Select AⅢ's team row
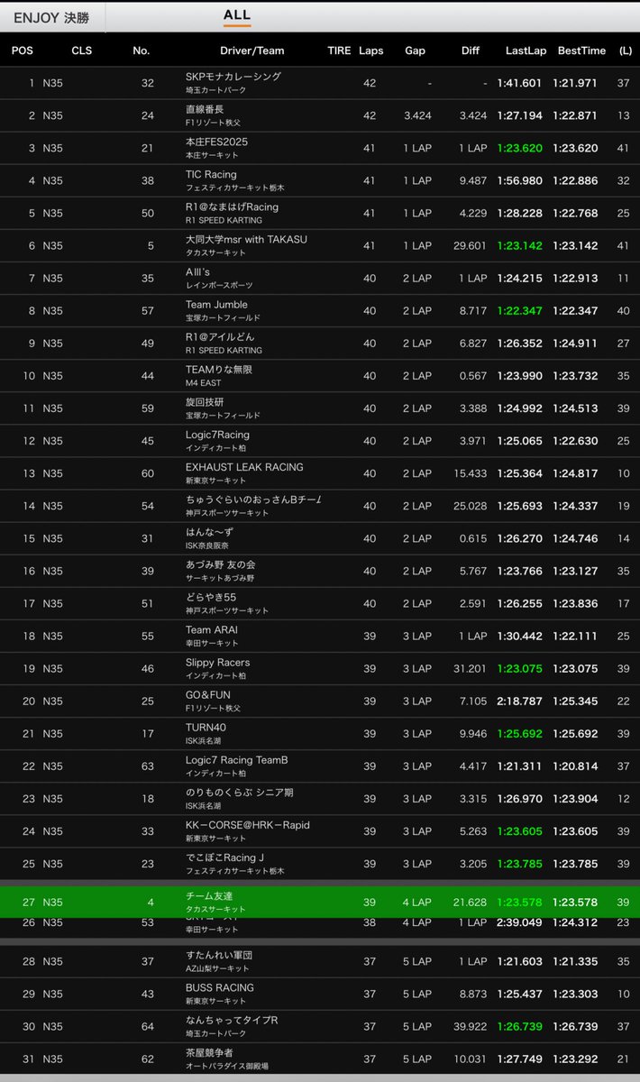Screen dimensions: 640x1082 point(320,278)
